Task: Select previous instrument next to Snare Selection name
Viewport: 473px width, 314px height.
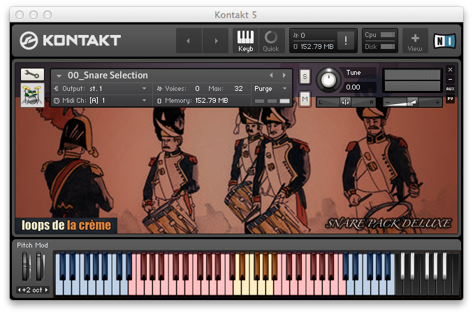Action: [x=271, y=76]
